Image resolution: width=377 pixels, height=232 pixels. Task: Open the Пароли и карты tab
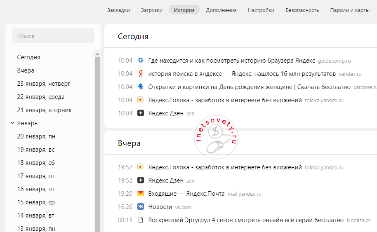click(349, 10)
